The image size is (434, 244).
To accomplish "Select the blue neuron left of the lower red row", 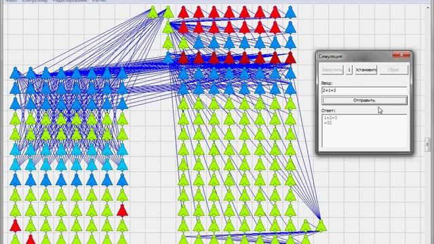I will point(168,58).
